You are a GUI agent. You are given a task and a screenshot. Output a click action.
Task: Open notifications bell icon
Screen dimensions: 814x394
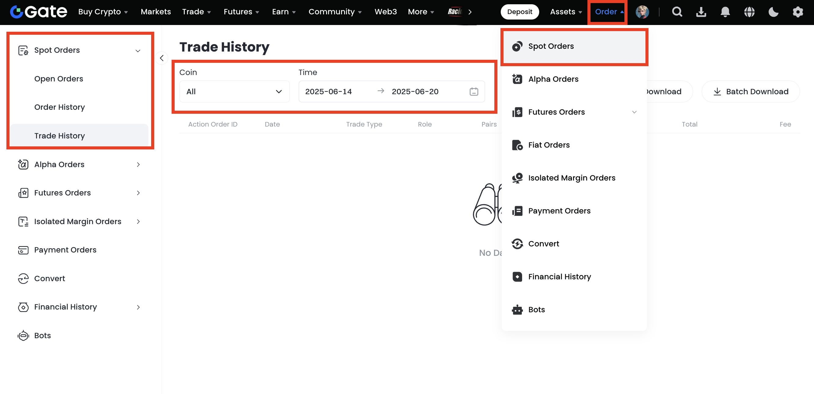(x=725, y=12)
